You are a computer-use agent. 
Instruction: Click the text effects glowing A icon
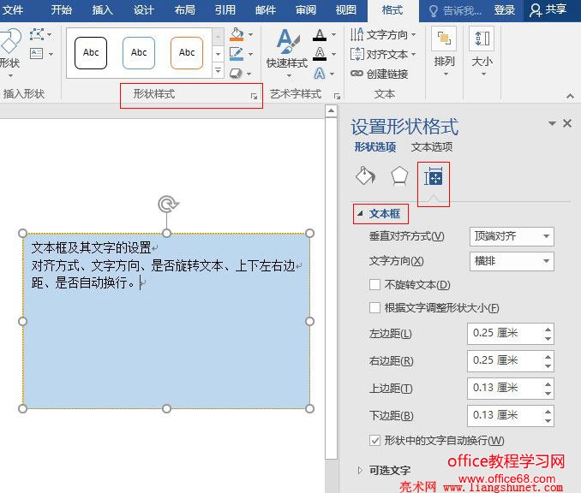coord(320,74)
